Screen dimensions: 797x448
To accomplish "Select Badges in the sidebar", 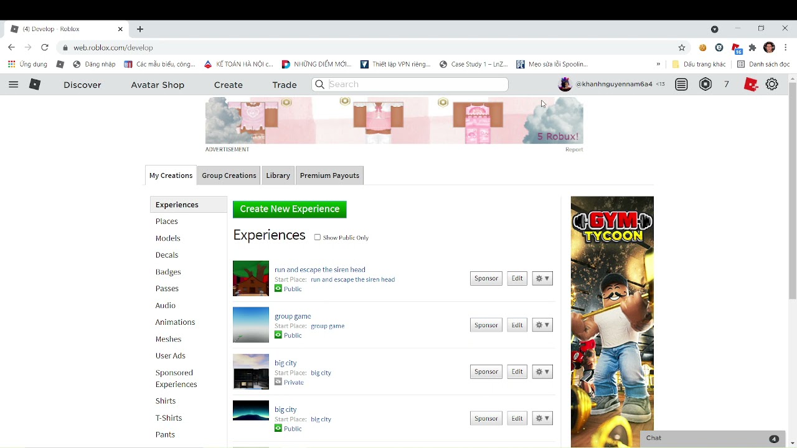I will [x=168, y=272].
